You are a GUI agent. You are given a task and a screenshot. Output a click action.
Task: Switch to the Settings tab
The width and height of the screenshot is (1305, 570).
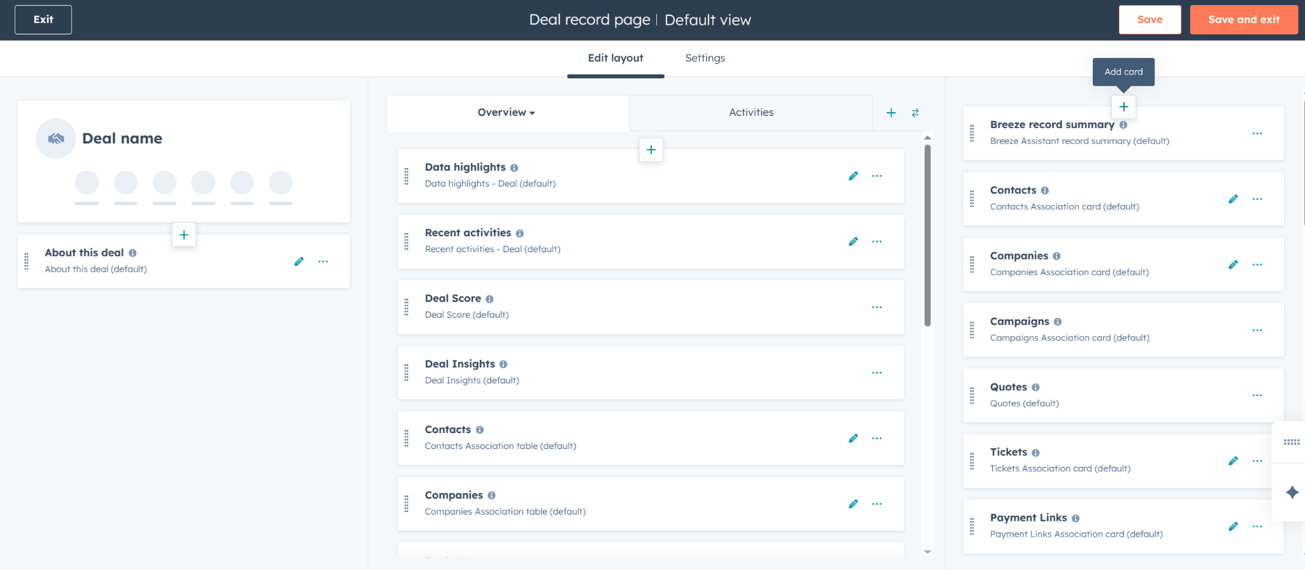coord(705,58)
